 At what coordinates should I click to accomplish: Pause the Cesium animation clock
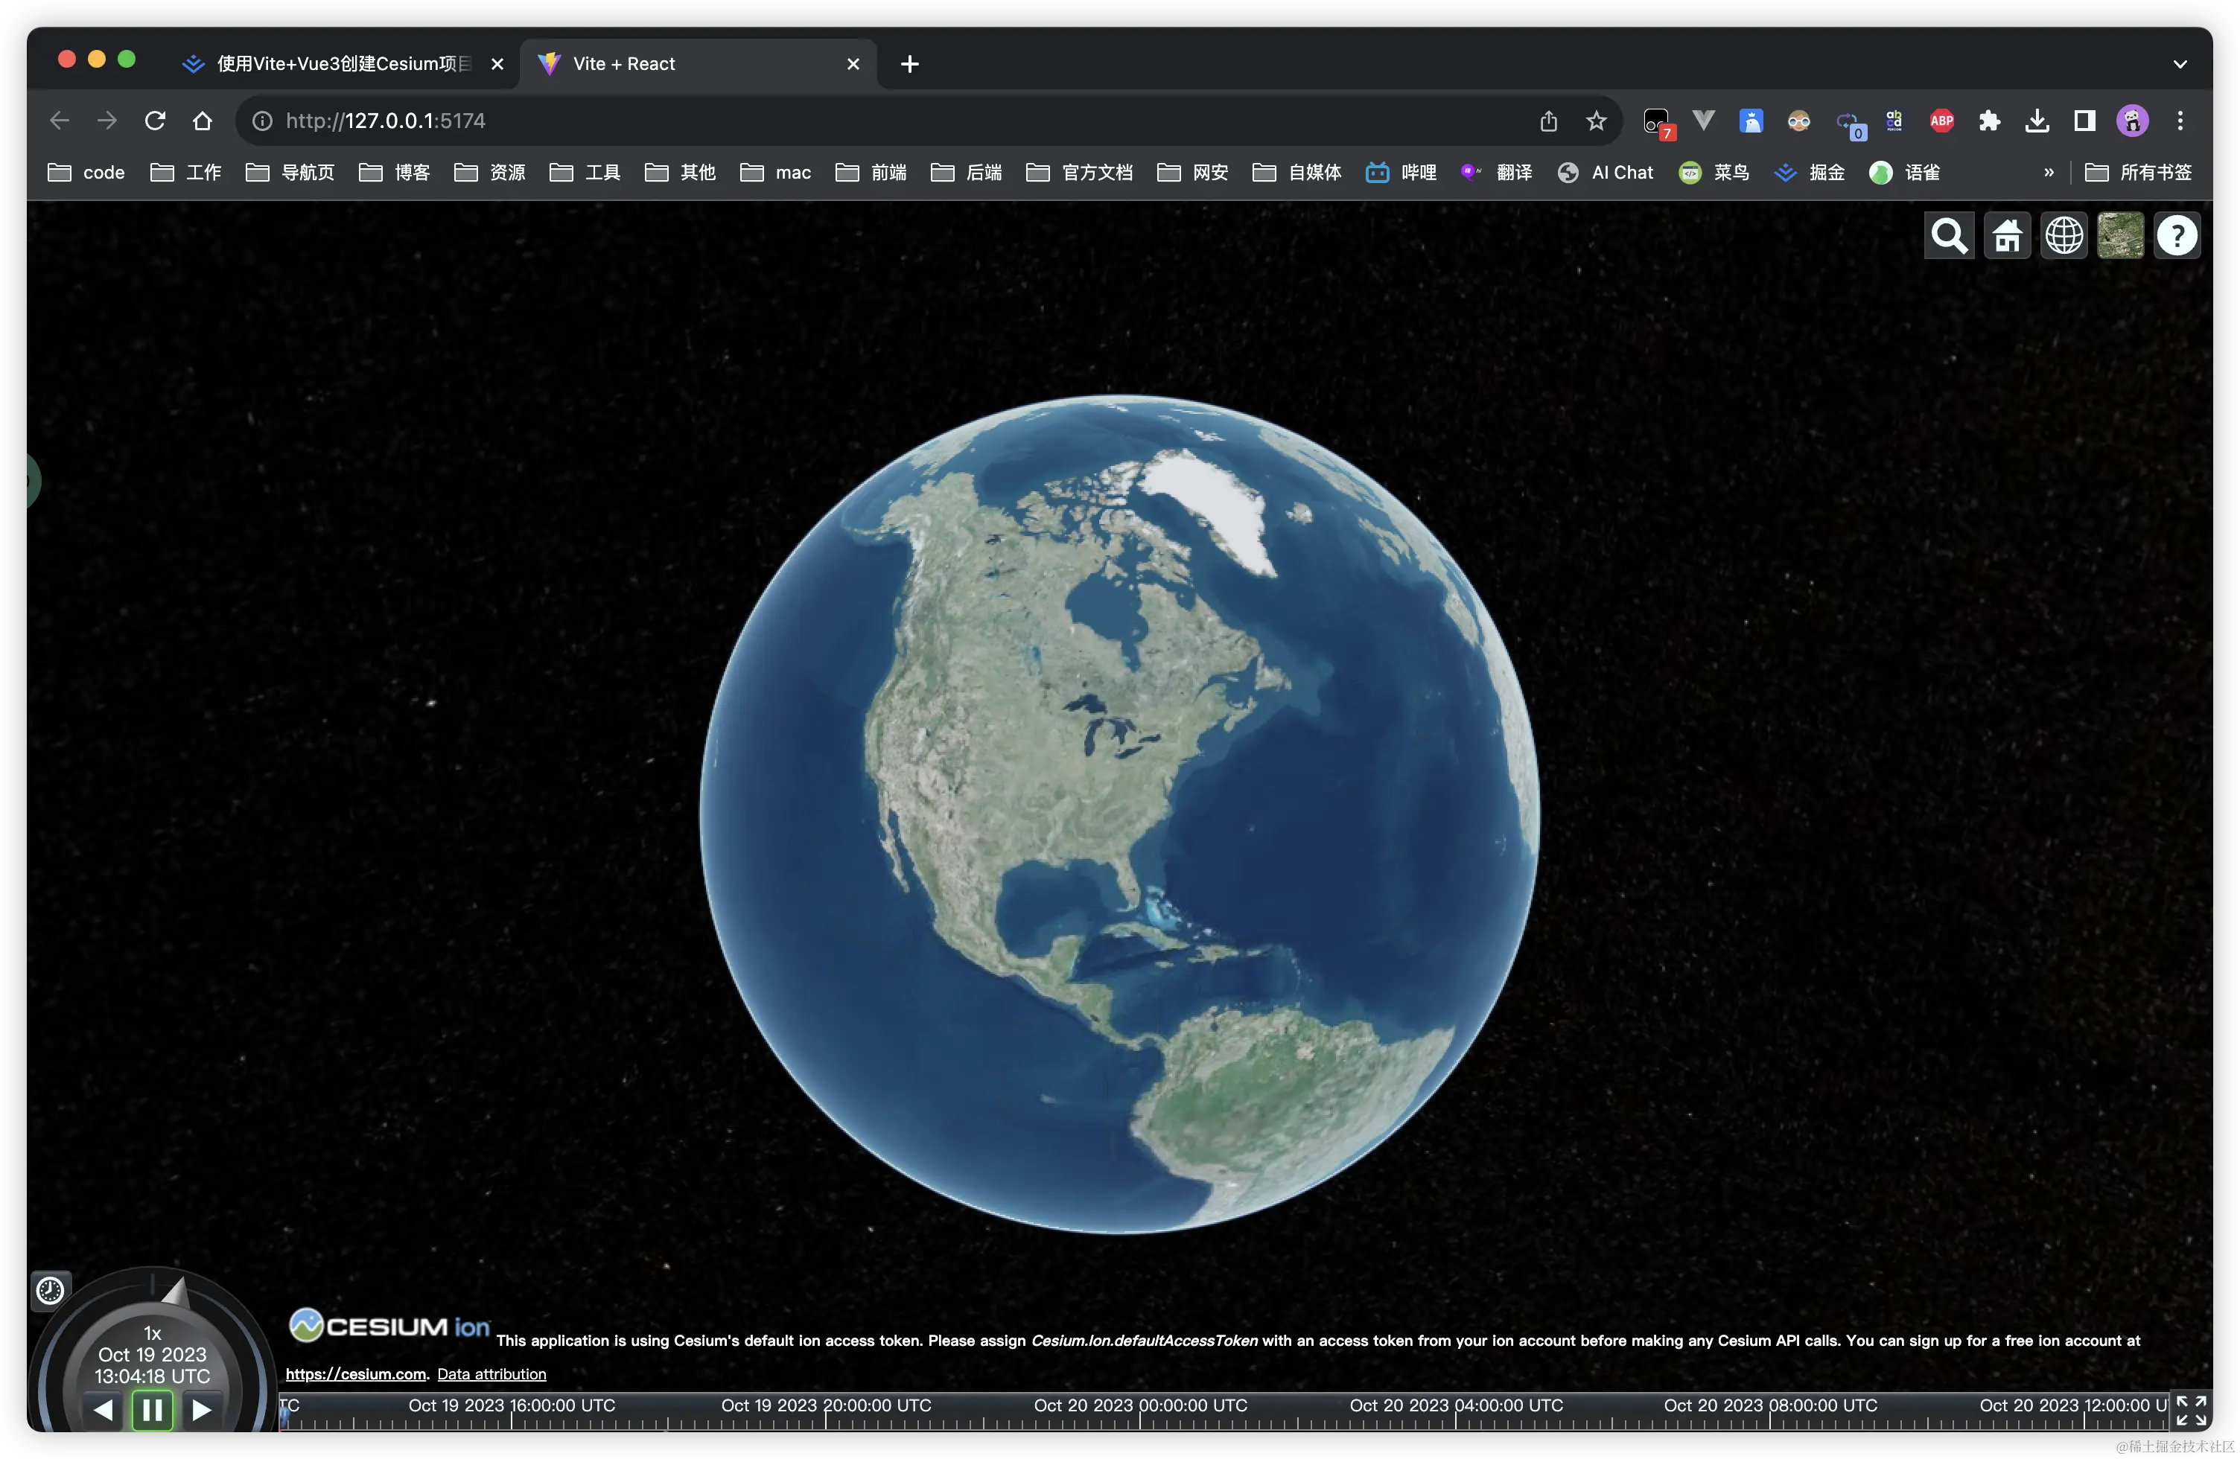[153, 1410]
